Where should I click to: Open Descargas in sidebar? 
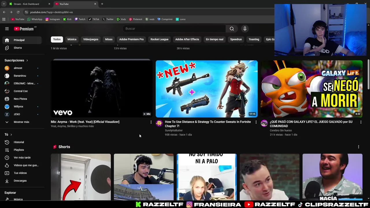[22, 181]
